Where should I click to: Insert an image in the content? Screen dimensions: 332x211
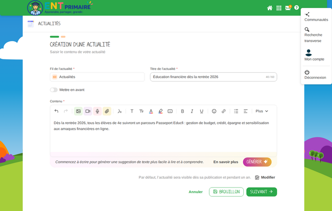click(x=78, y=111)
